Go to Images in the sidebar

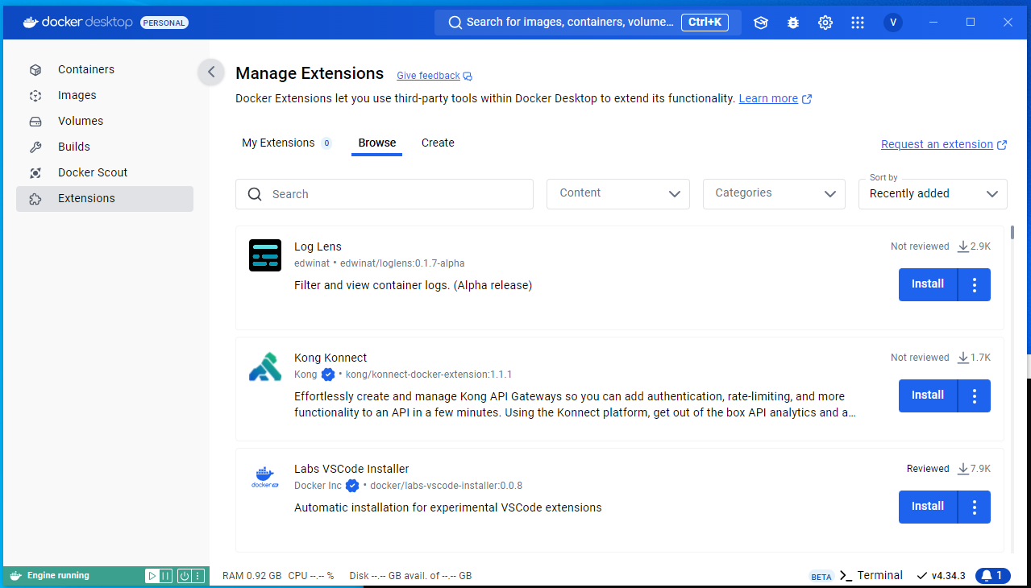(x=105, y=96)
